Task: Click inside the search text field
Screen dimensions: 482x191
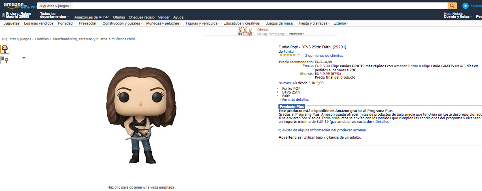Action: pos(260,6)
